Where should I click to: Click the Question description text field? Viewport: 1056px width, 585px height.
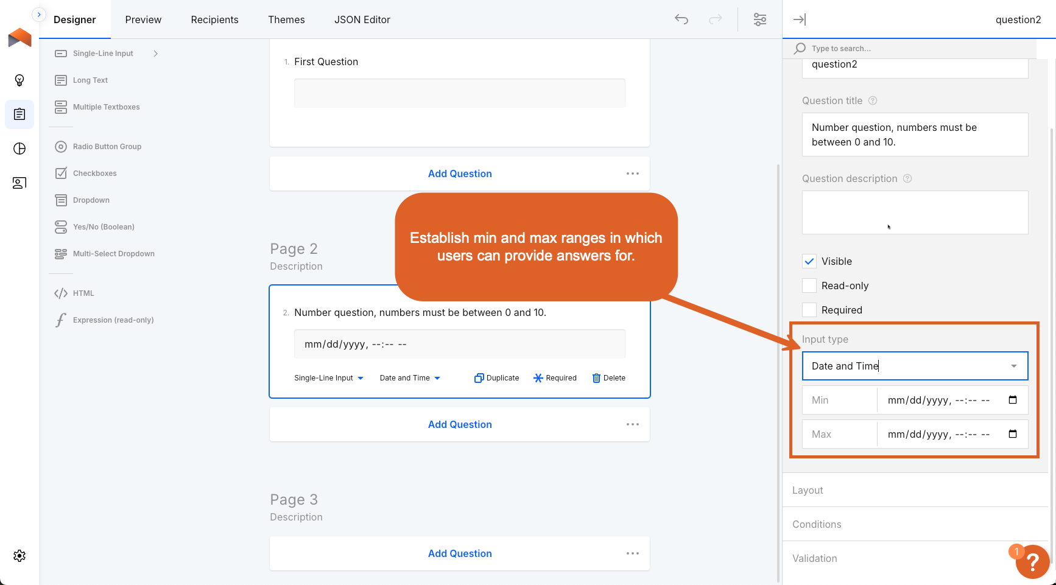tap(915, 212)
